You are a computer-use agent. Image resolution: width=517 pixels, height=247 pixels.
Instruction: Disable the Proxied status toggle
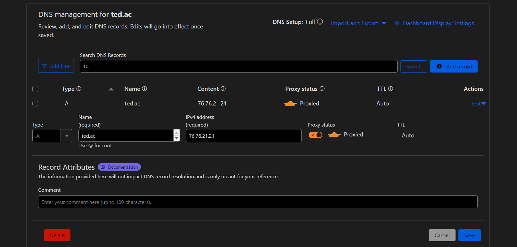[316, 135]
